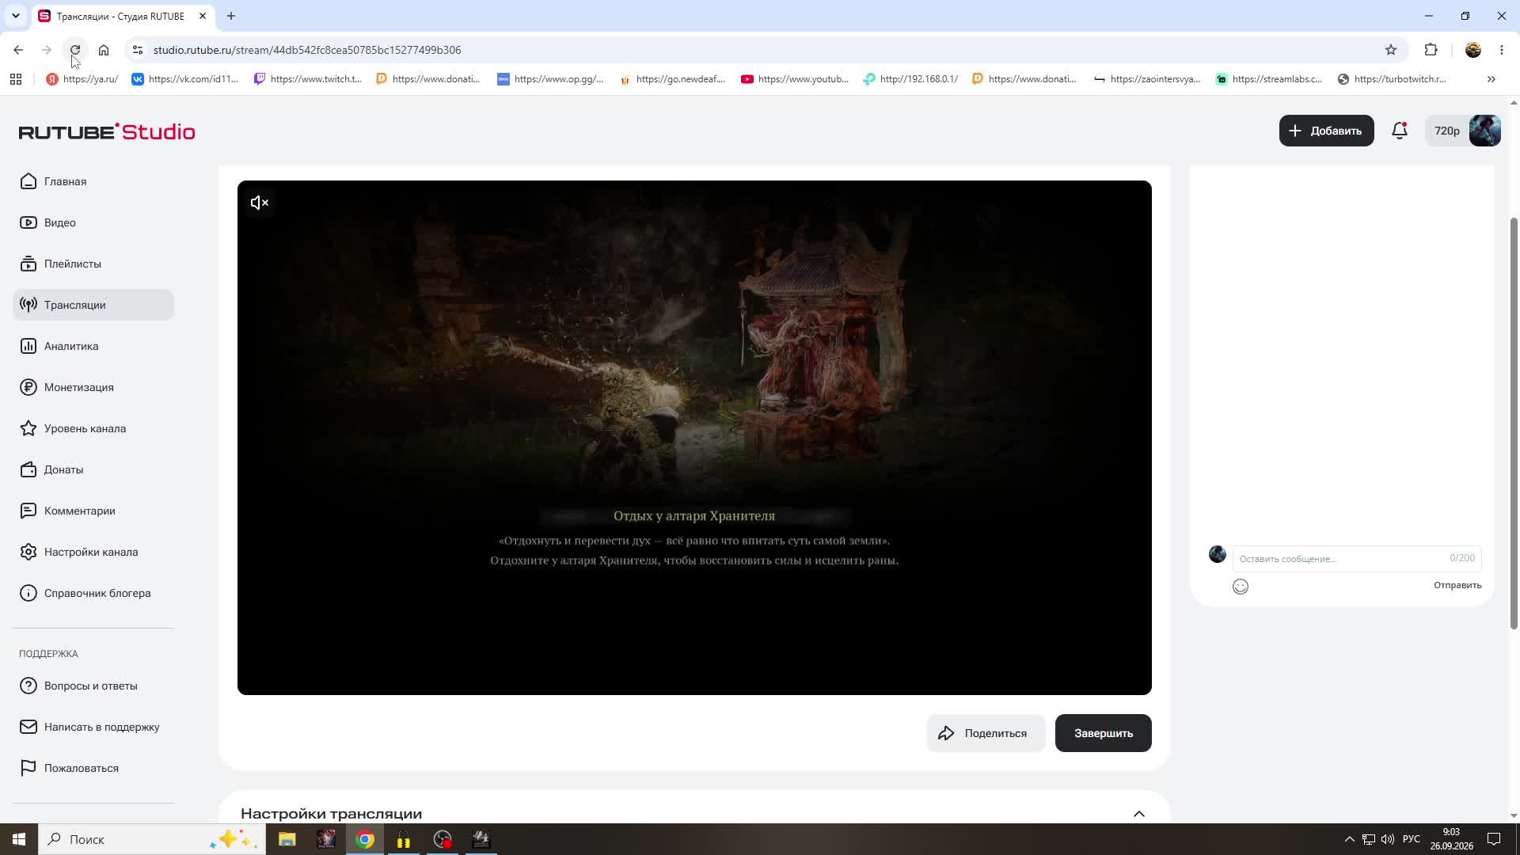Open the Windows notification center
This screenshot has height=855, width=1520.
pyautogui.click(x=1494, y=839)
